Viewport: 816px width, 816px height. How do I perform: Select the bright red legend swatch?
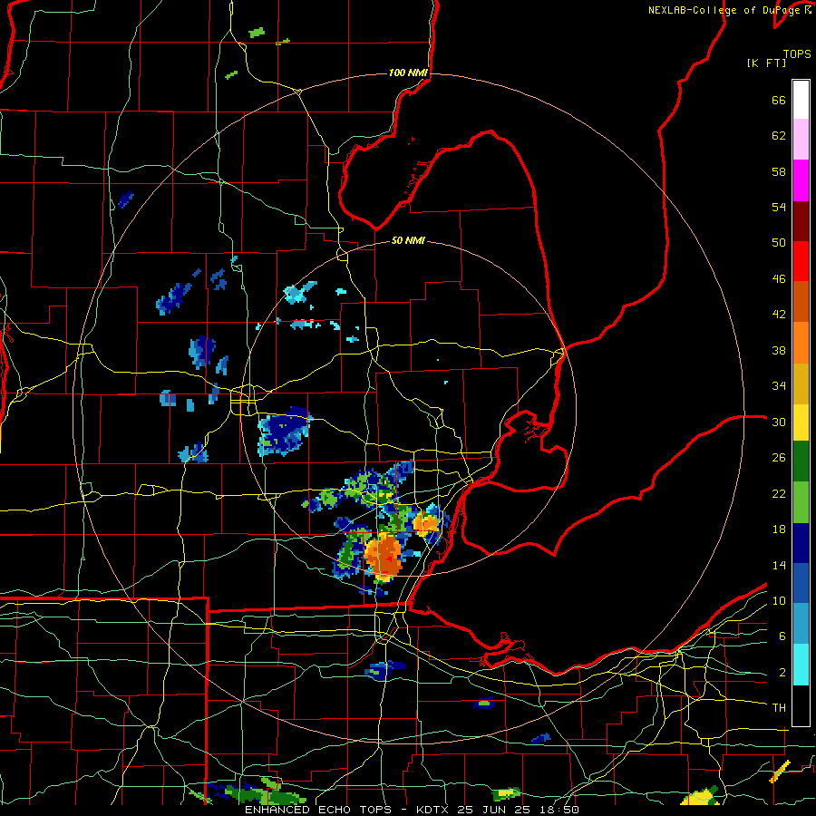click(801, 261)
